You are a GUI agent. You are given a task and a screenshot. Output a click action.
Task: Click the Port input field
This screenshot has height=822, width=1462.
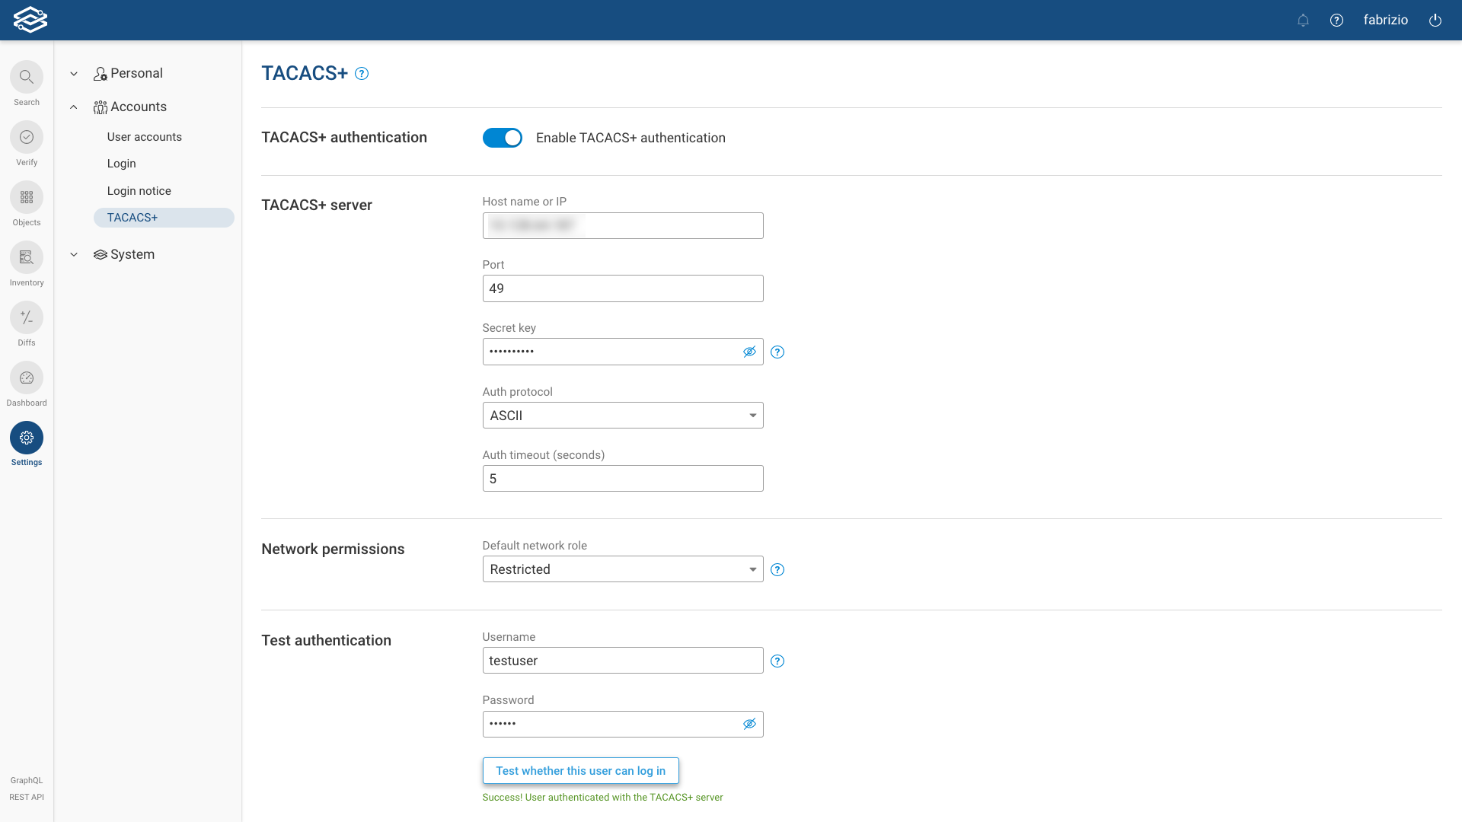tap(622, 288)
